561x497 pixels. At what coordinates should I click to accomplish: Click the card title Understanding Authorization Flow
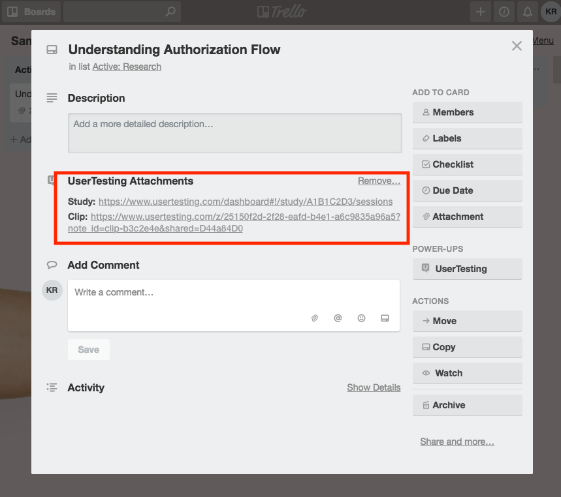[174, 50]
